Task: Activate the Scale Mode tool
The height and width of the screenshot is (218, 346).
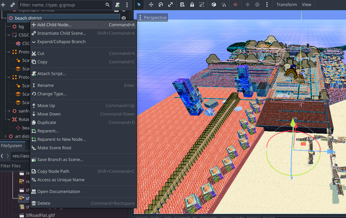Action: click(x=170, y=5)
